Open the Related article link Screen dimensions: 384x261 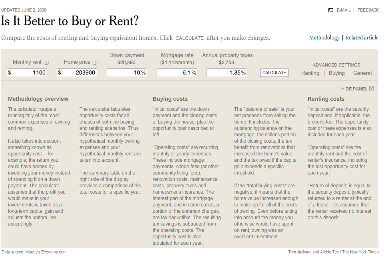coord(362,38)
